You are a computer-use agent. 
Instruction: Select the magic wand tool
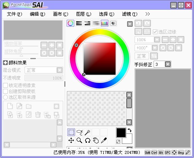88,132
